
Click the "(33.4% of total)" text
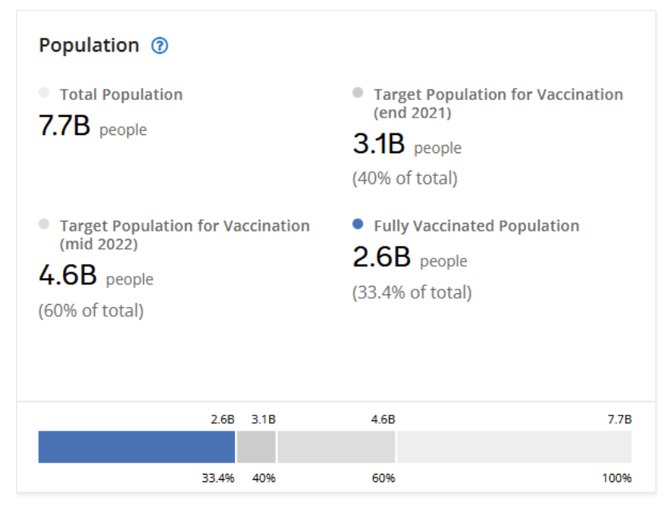click(x=412, y=293)
